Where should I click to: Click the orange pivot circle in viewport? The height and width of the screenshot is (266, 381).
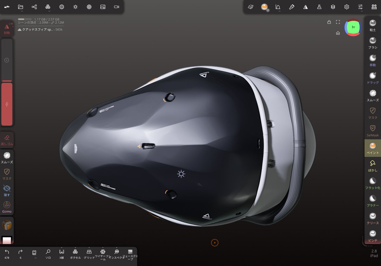coord(215,243)
